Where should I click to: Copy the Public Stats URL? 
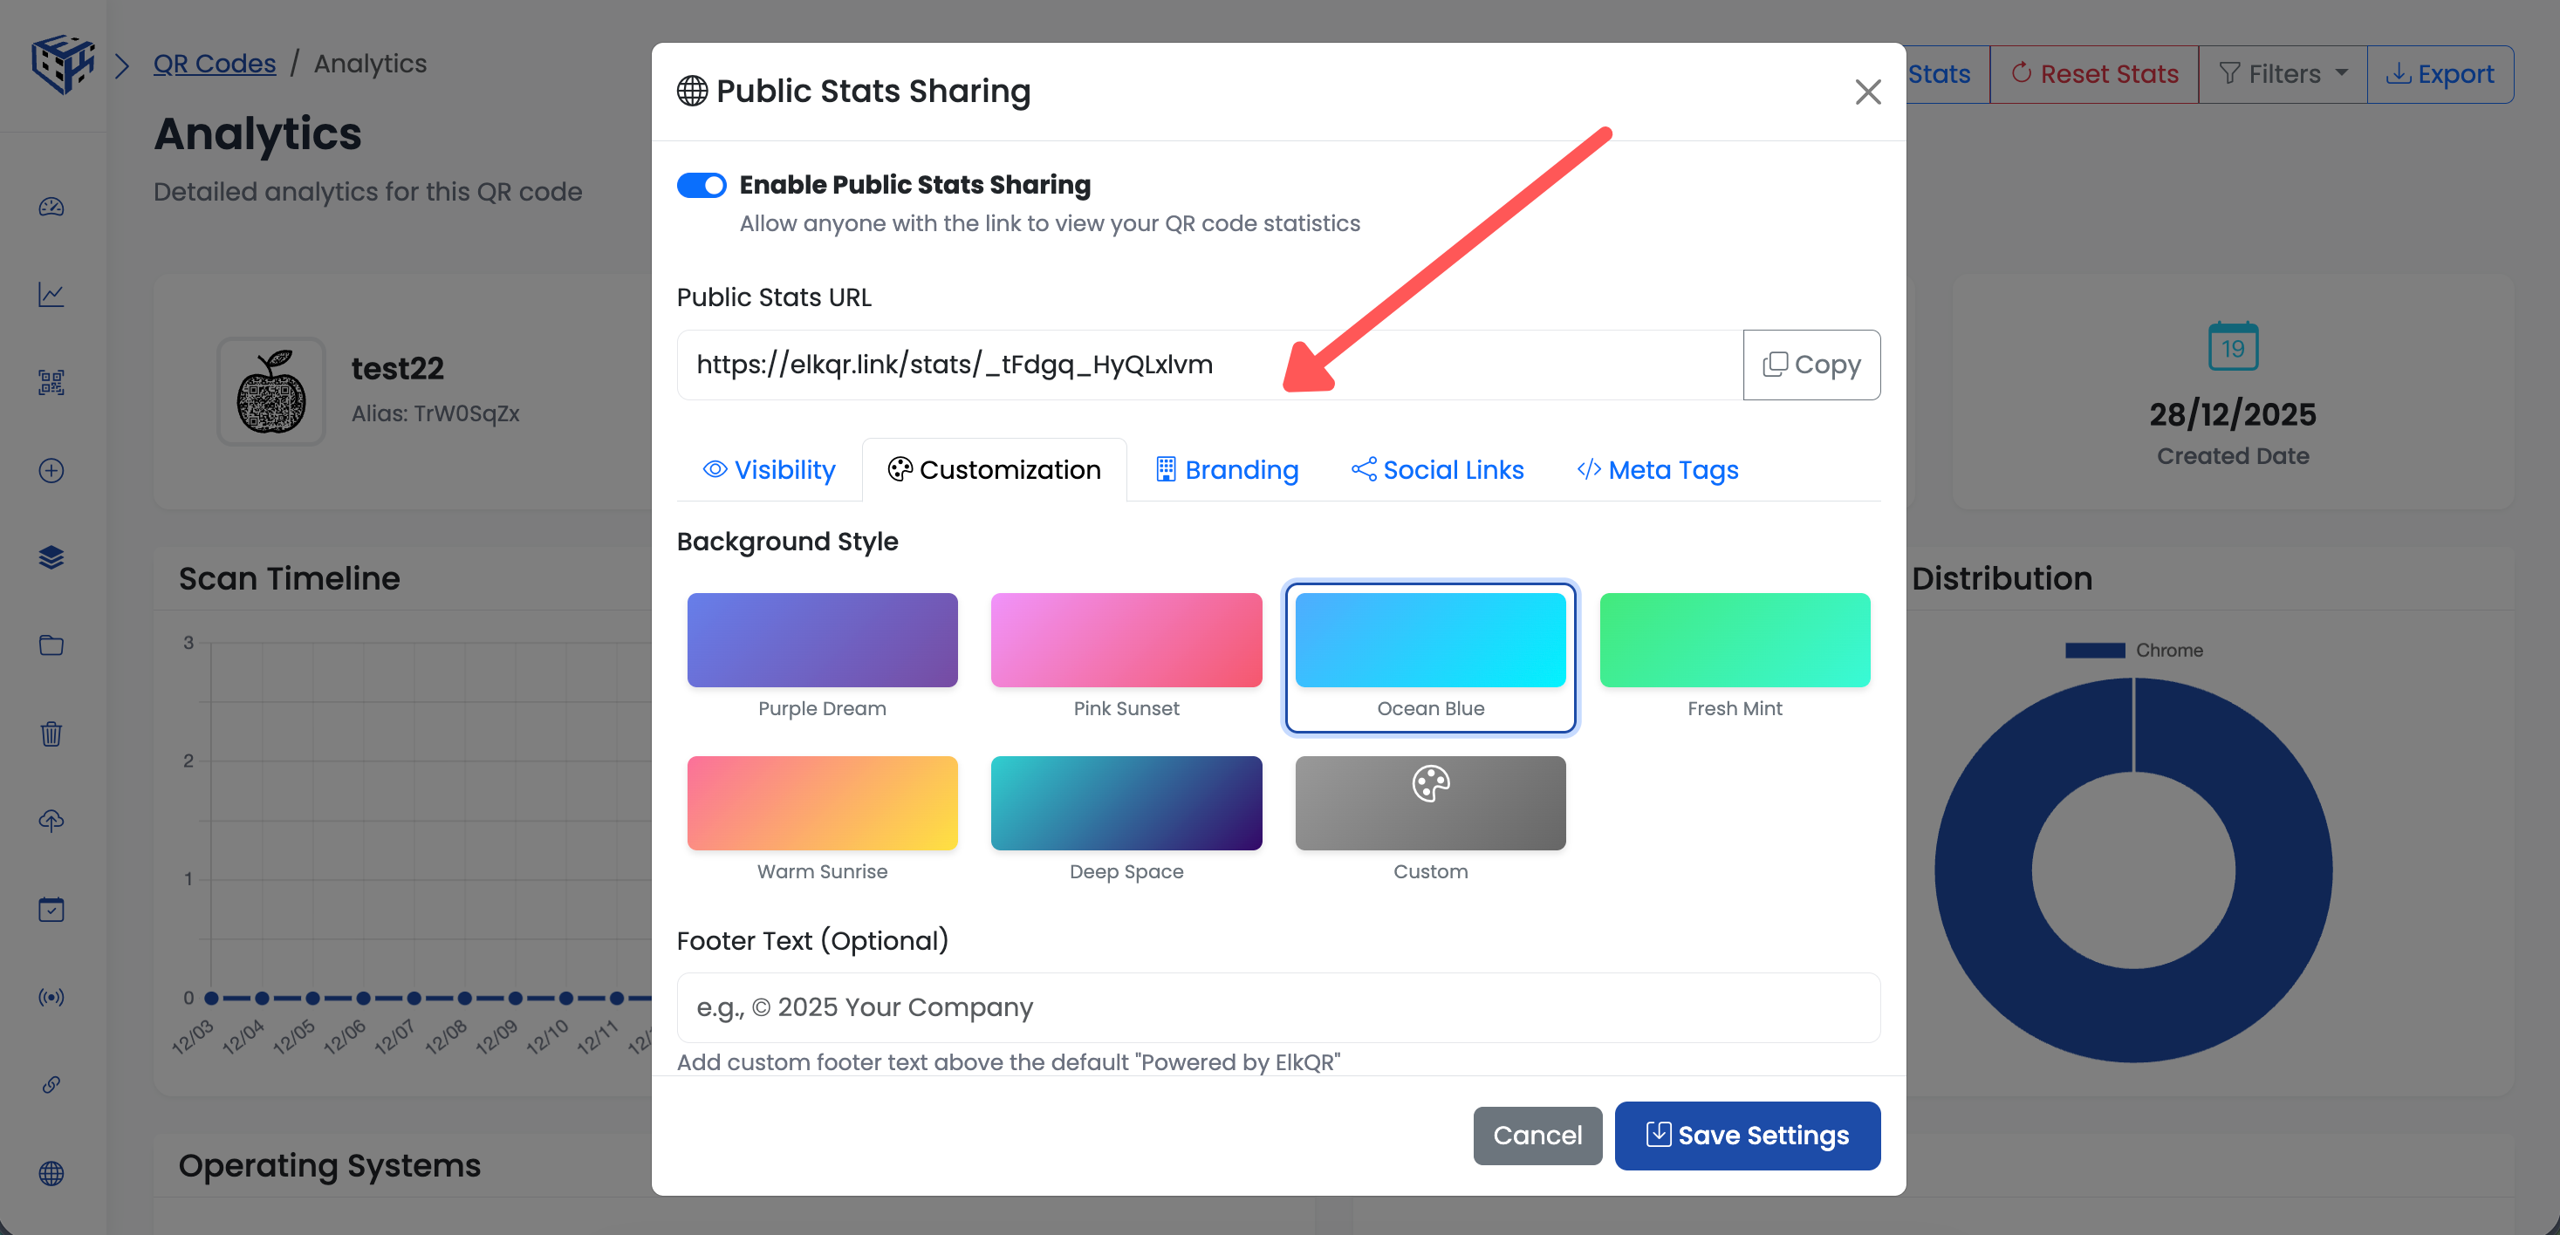coord(1810,364)
